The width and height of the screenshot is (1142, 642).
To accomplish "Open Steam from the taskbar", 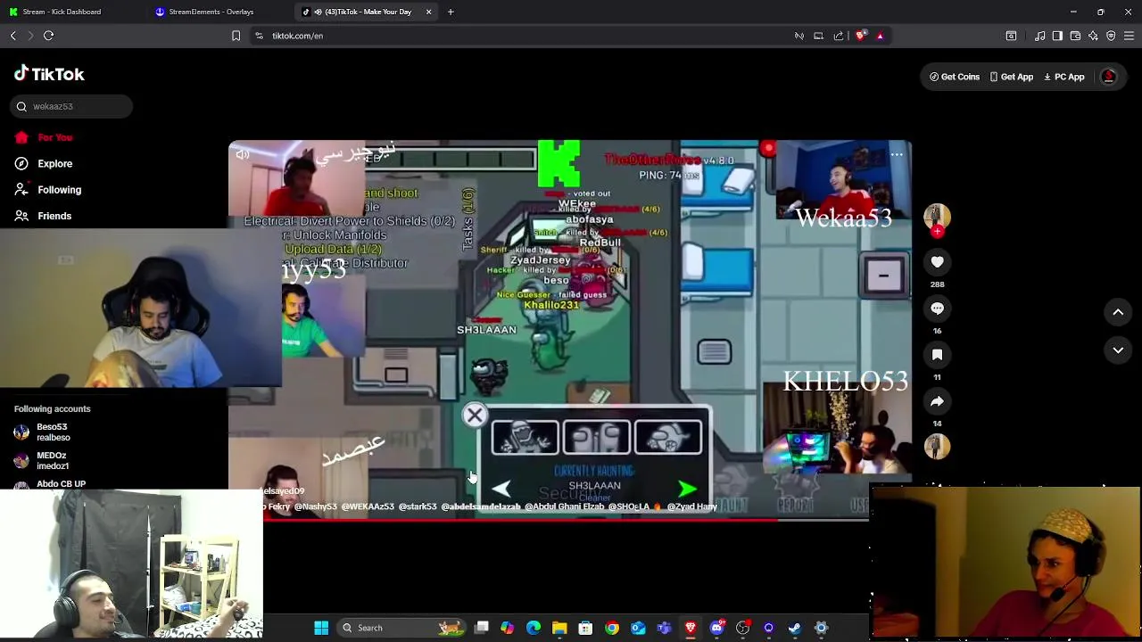I will point(795,628).
